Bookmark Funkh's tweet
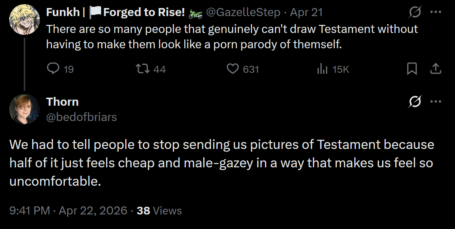The width and height of the screenshot is (455, 229). (x=412, y=69)
